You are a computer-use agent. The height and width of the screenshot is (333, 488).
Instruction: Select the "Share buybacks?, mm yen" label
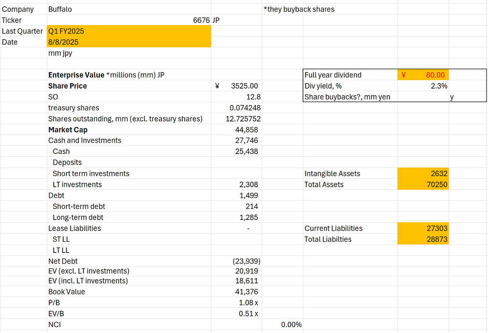click(x=347, y=97)
